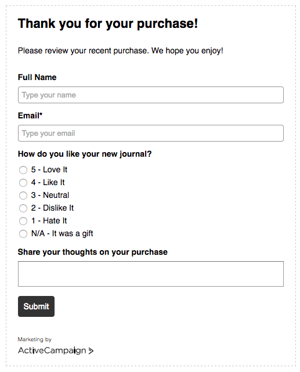Focus the Full Name input field

click(x=151, y=95)
